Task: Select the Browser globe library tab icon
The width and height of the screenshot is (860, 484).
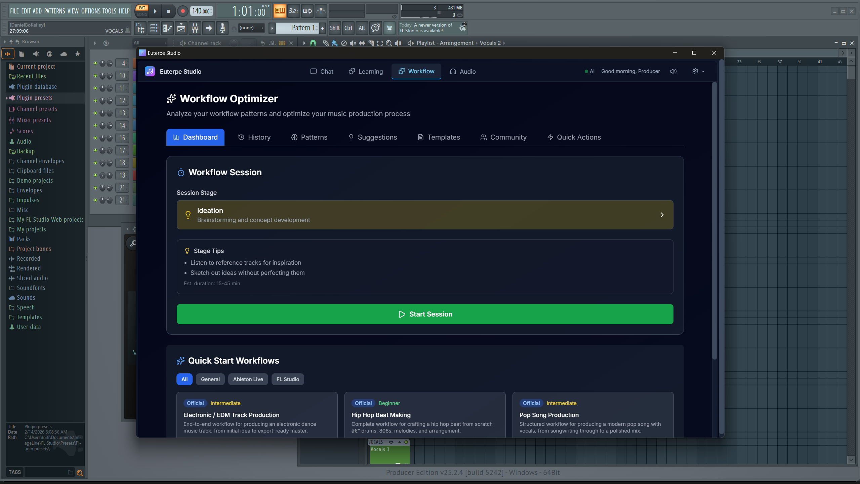Action: [49, 54]
